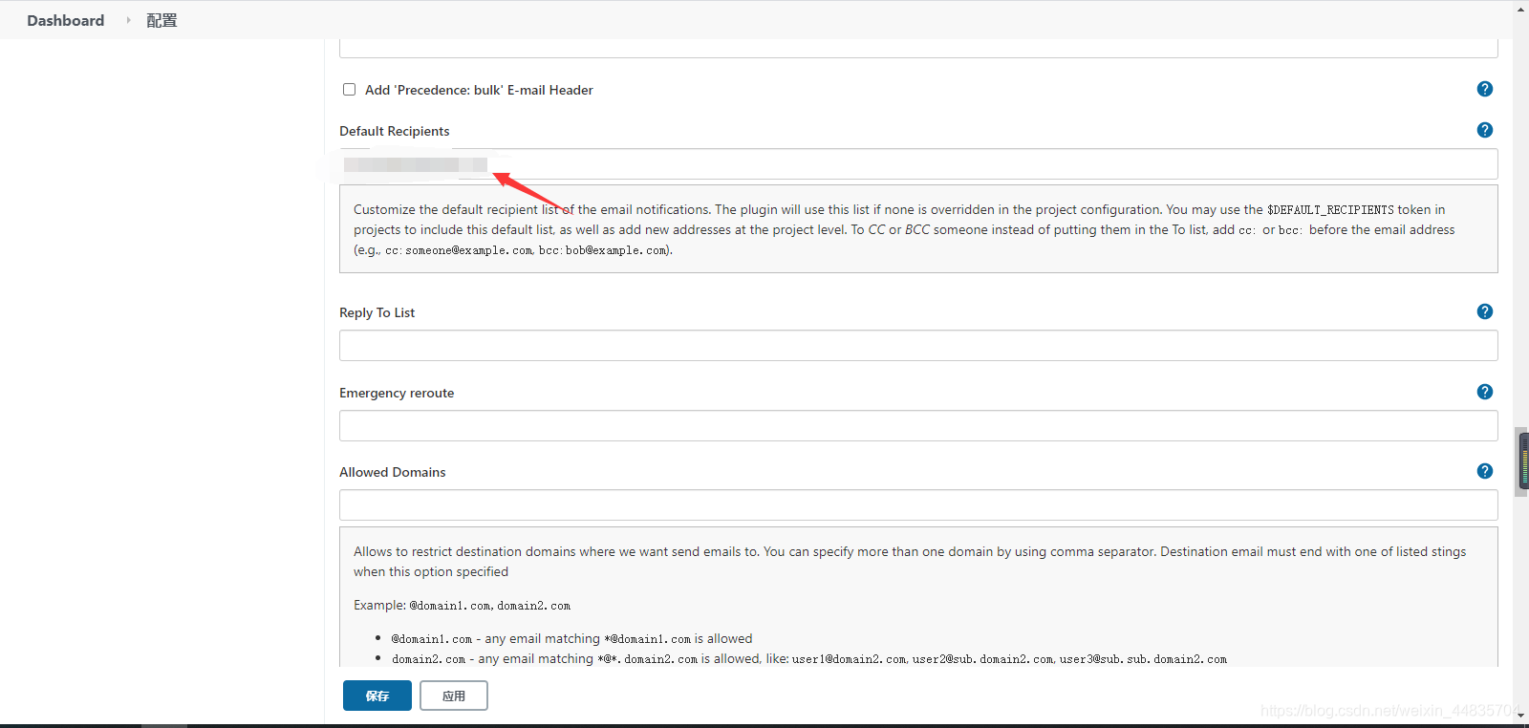Open help for Precedence bulk header option
1529x728 pixels.
1484,89
